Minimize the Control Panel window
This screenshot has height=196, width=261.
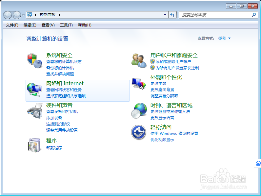point(231,6)
